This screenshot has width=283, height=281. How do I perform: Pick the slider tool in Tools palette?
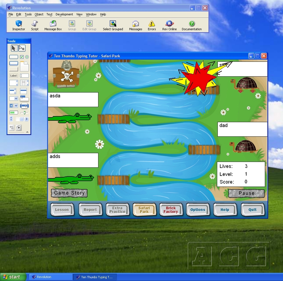click(24, 113)
